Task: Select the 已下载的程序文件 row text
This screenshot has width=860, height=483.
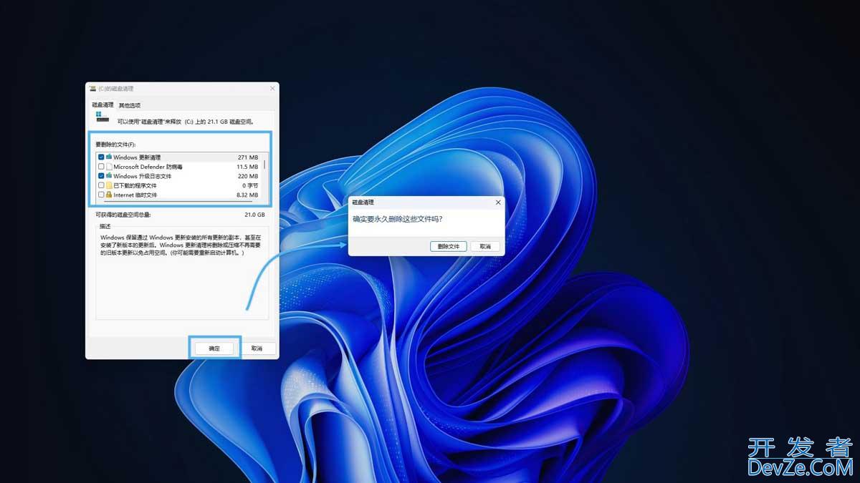Action: (135, 185)
